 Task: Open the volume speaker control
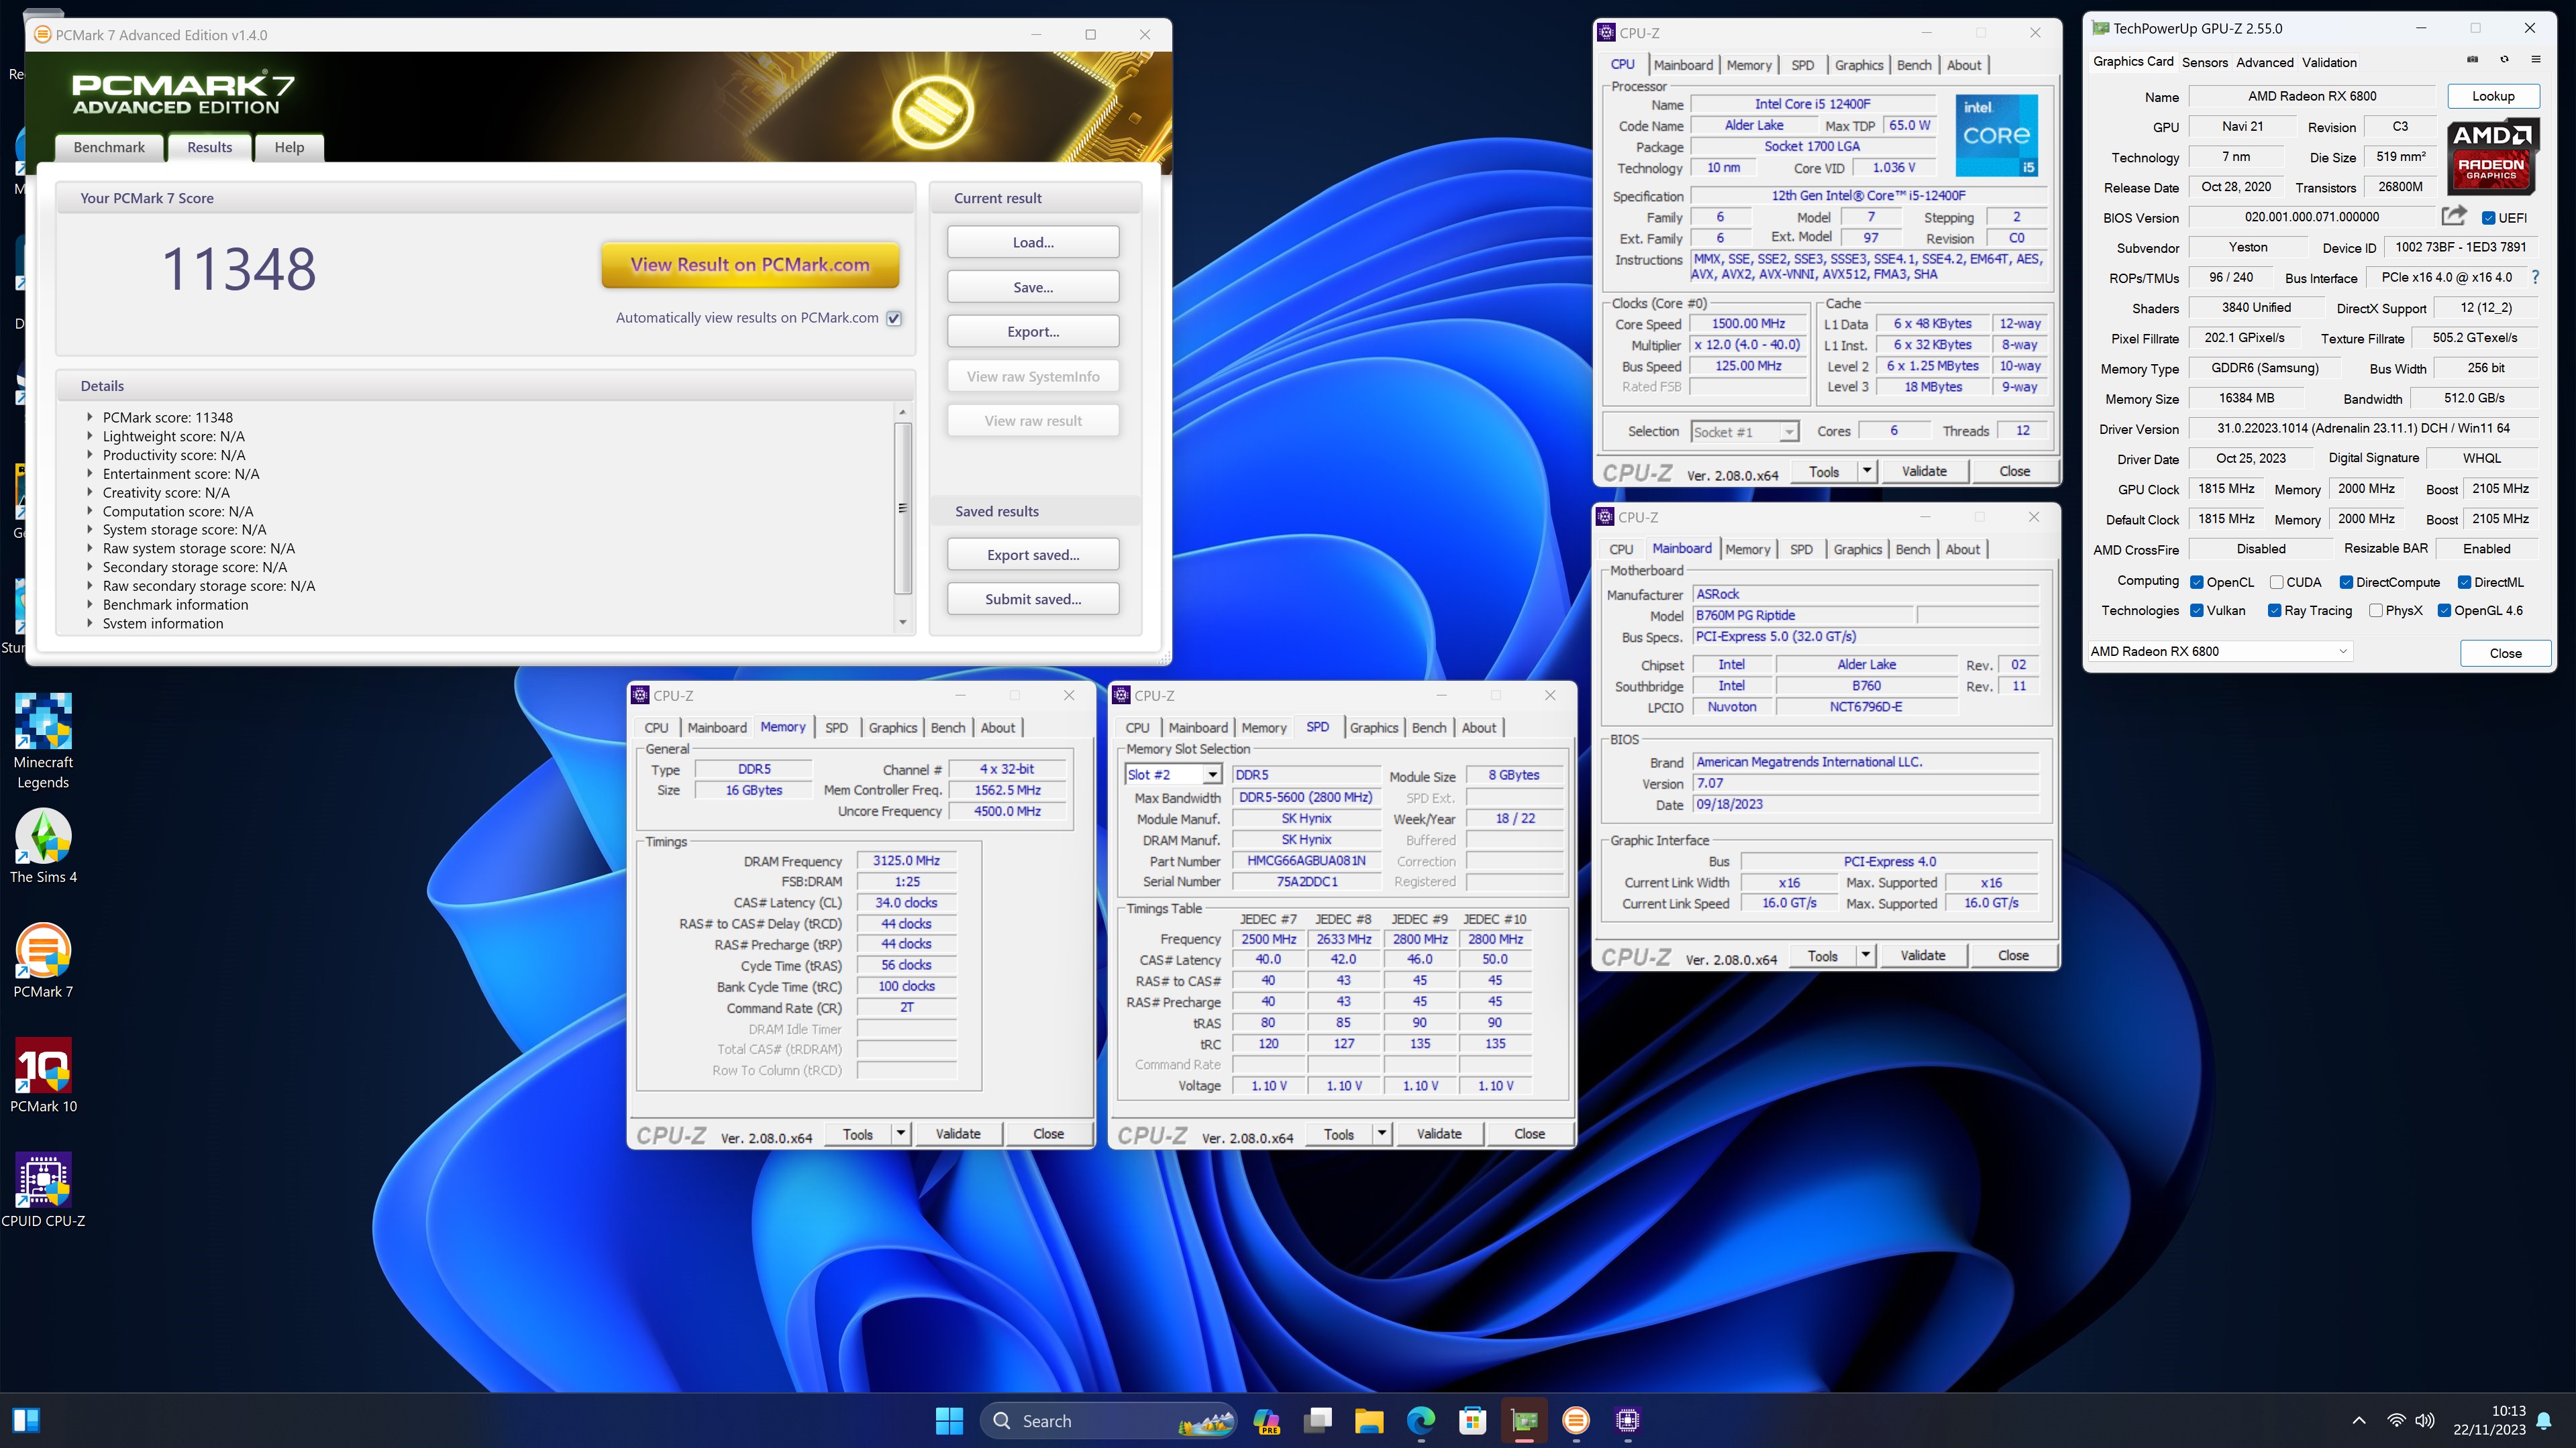[2425, 1420]
